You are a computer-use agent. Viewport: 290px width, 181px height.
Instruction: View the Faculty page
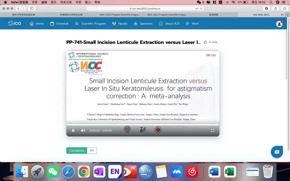coord(120,24)
